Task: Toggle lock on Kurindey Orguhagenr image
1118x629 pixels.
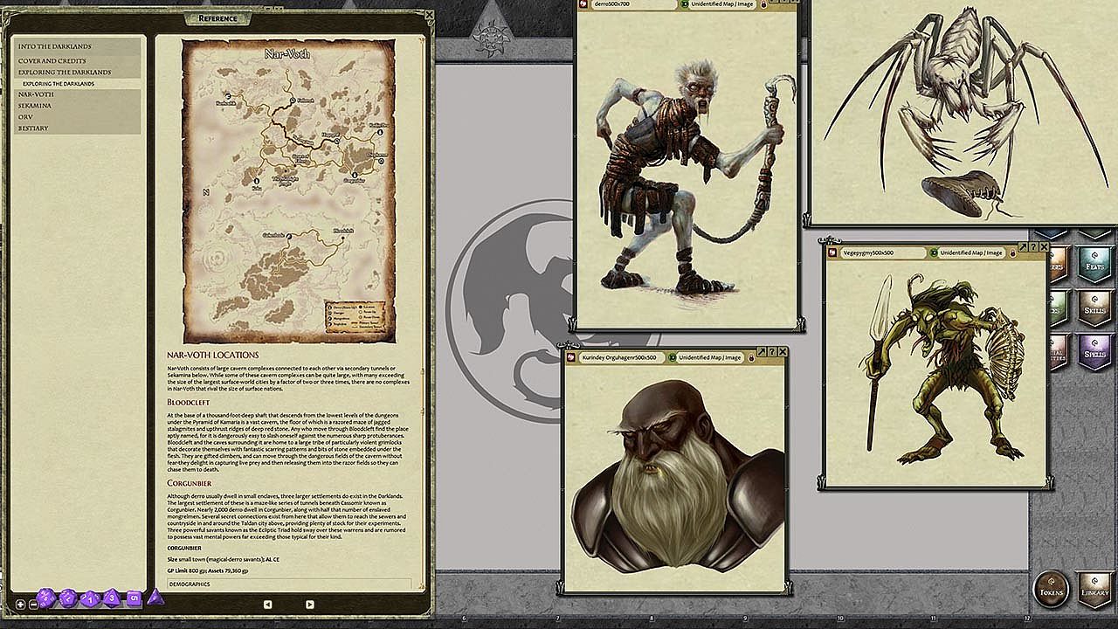Action: pos(750,357)
